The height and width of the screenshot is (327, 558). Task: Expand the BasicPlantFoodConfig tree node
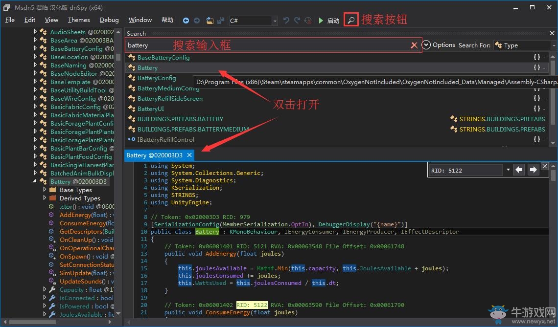pyautogui.click(x=35, y=156)
